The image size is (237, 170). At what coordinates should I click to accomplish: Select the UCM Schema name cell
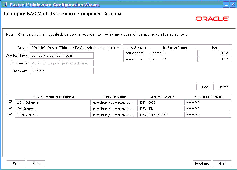pyautogui.click(x=52, y=102)
